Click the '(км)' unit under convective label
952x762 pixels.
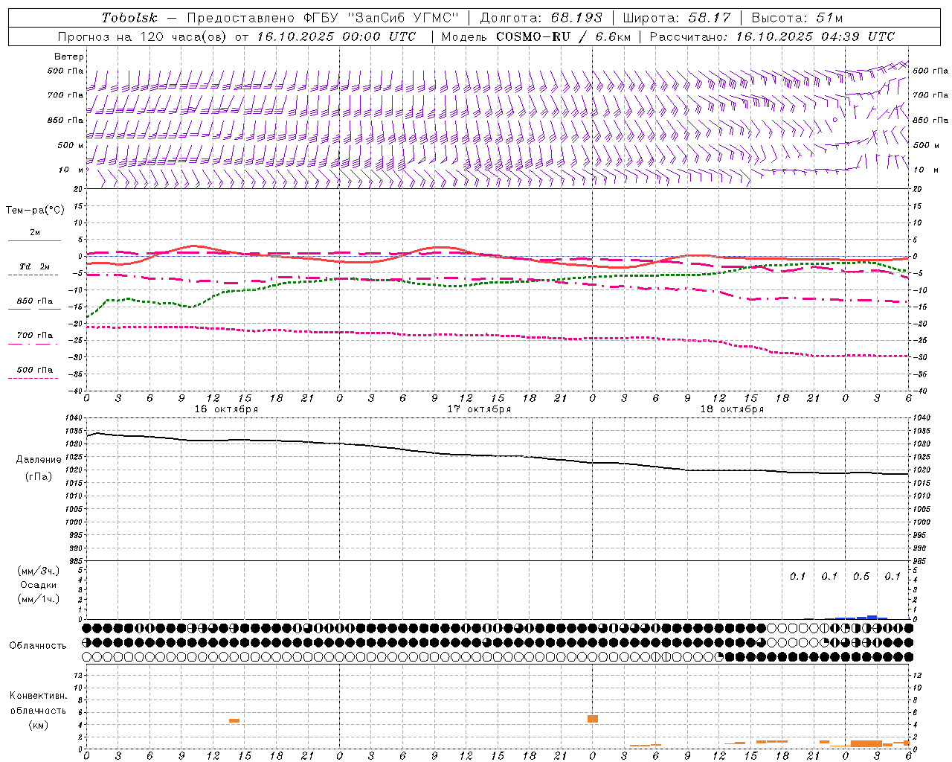click(x=39, y=725)
